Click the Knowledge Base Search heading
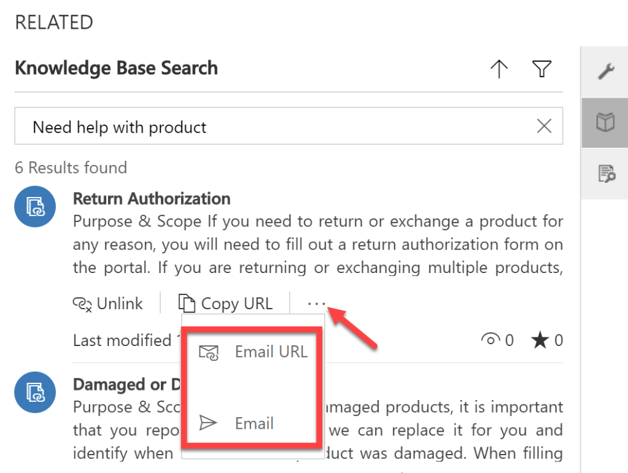The image size is (628, 473). tap(116, 67)
